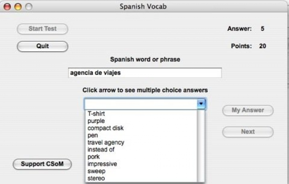Click the multiple choice dropdown arrow
This screenshot has height=184, width=289.
point(201,104)
